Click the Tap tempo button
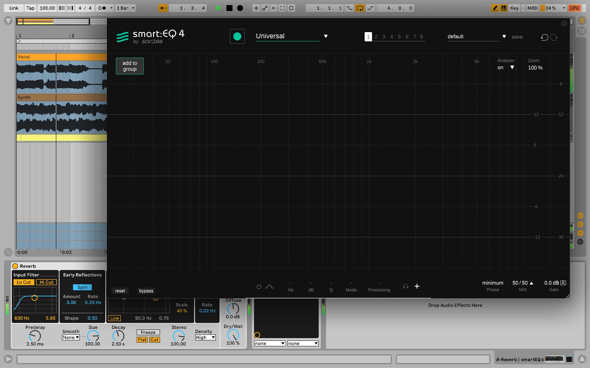 point(30,8)
